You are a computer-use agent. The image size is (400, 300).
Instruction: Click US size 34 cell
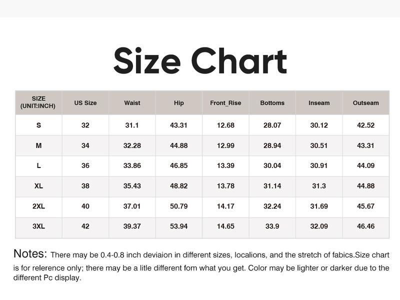point(85,145)
